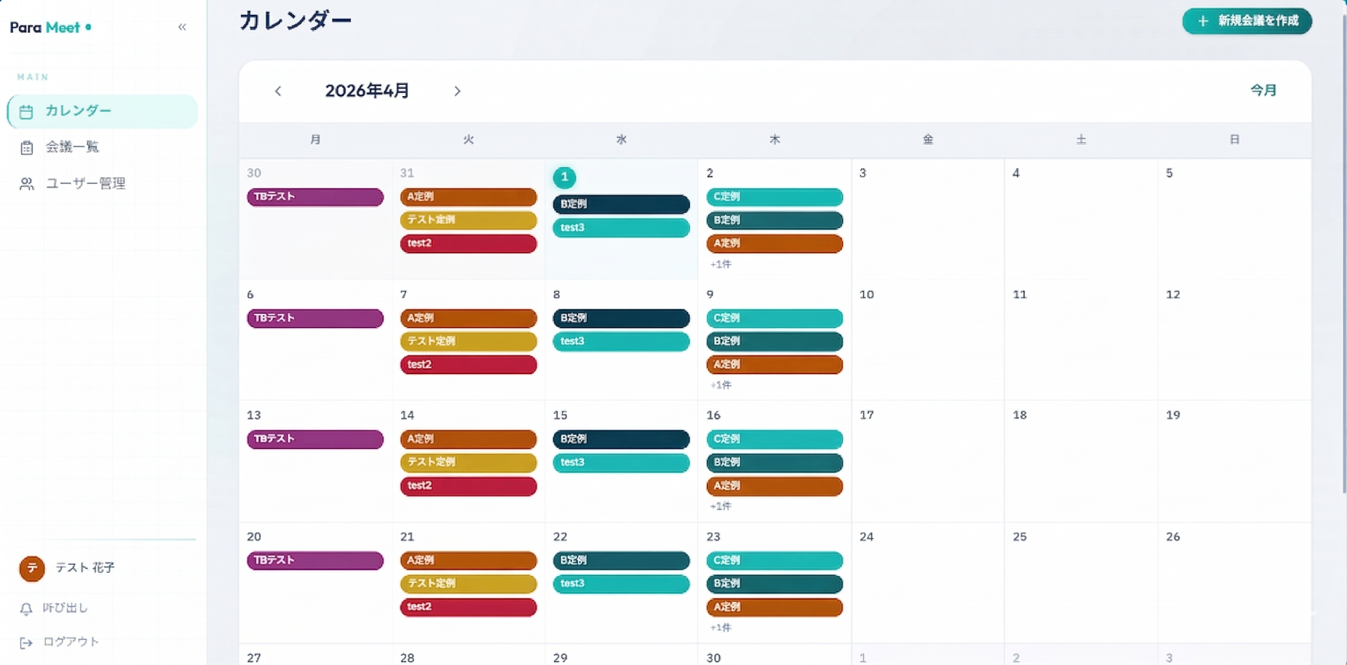Click the calendar icon in sidebar
1347x665 pixels.
click(26, 112)
